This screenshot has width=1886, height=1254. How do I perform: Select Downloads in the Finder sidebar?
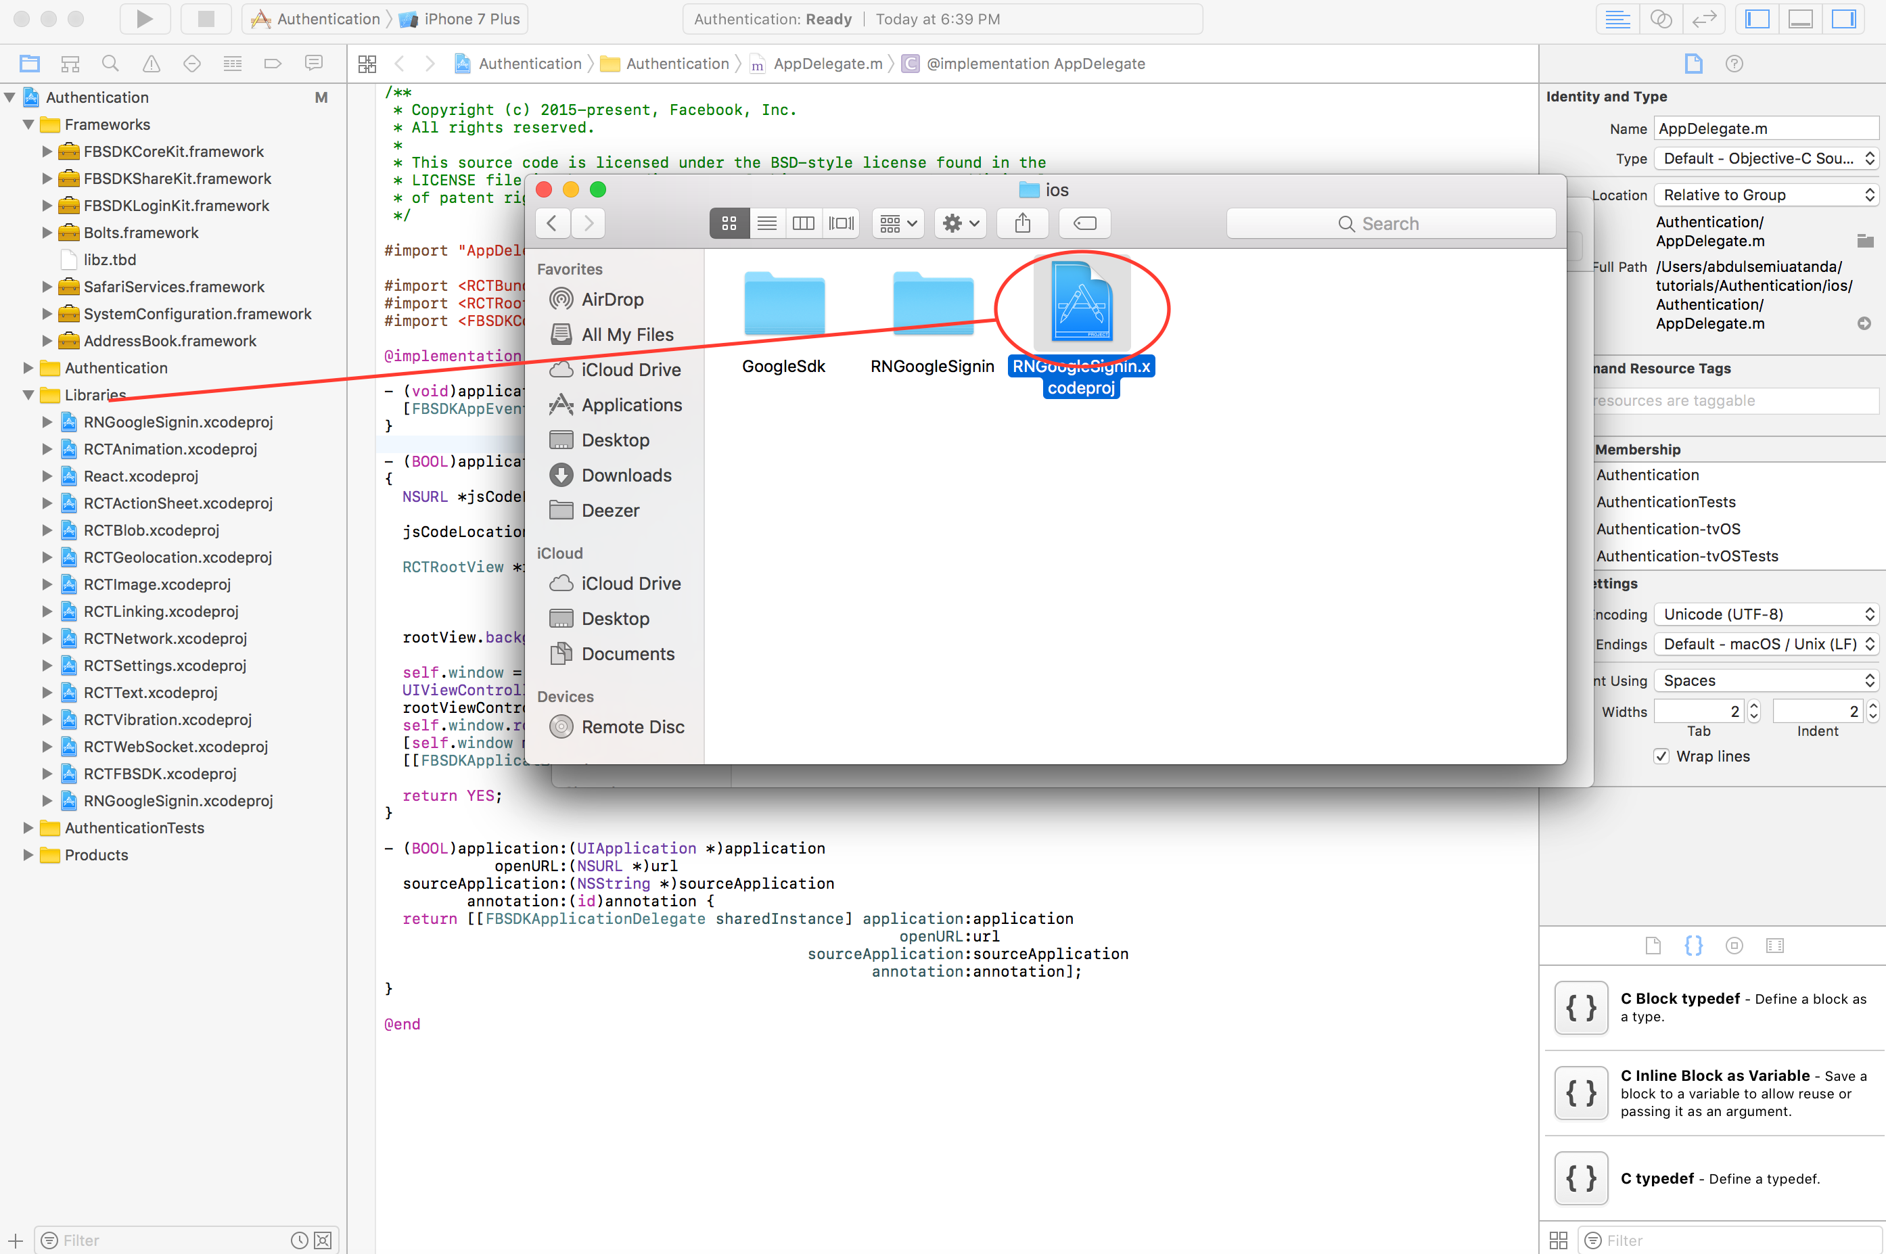(626, 475)
